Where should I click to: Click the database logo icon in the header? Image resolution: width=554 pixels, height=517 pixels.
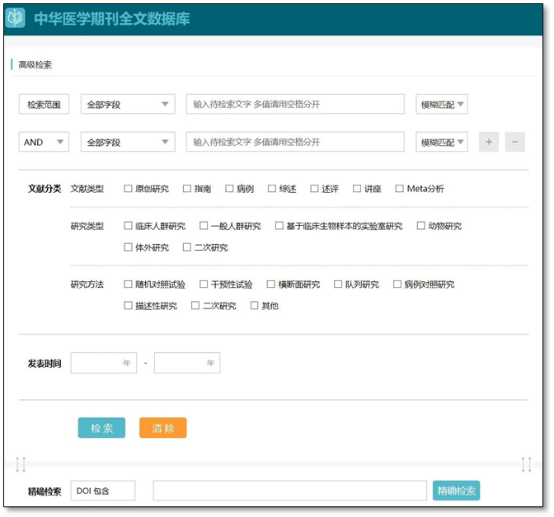click(x=15, y=17)
